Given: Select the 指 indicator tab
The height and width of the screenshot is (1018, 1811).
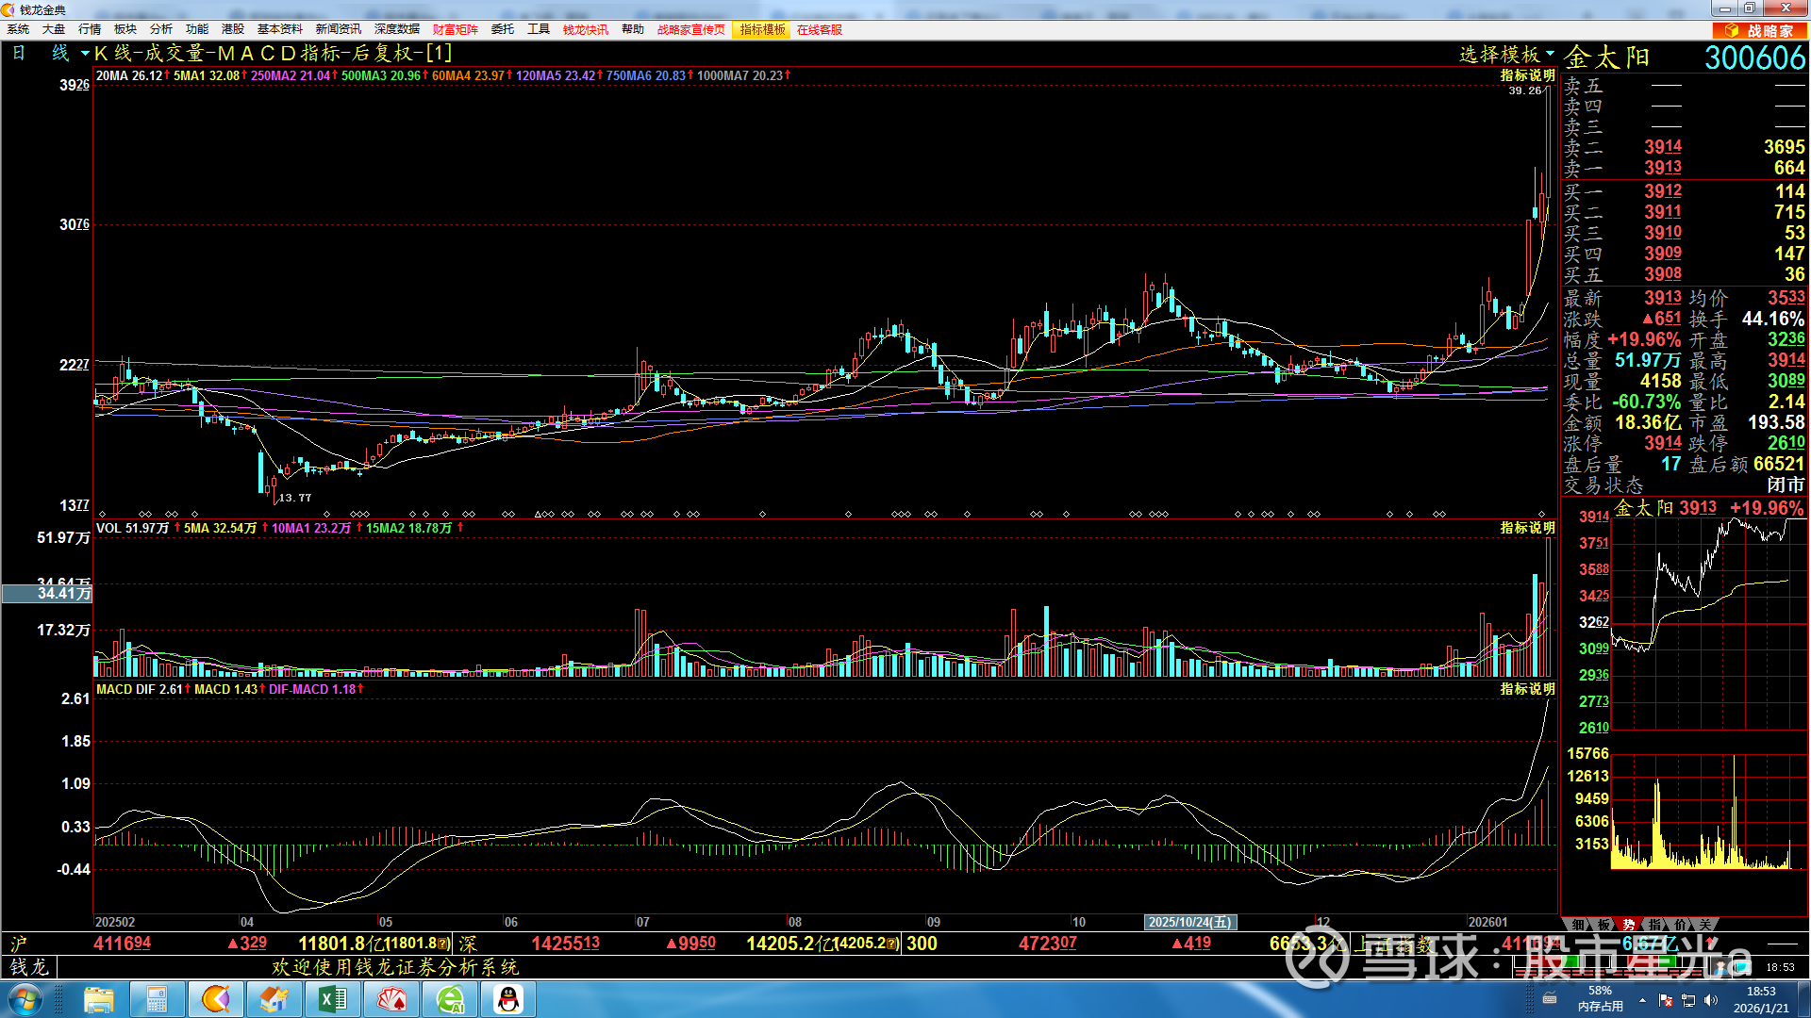Looking at the screenshot, I should [1654, 925].
